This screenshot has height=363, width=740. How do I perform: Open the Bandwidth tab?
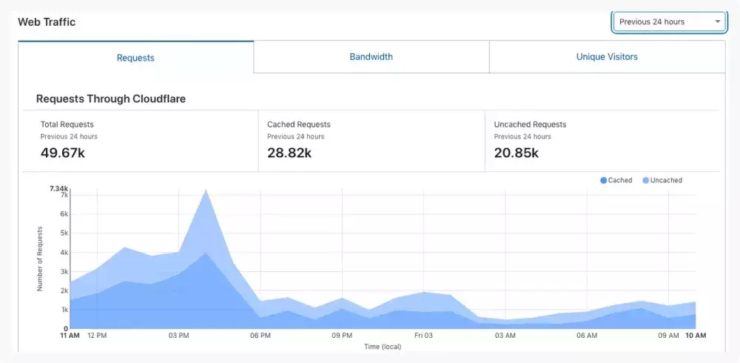pyautogui.click(x=371, y=57)
